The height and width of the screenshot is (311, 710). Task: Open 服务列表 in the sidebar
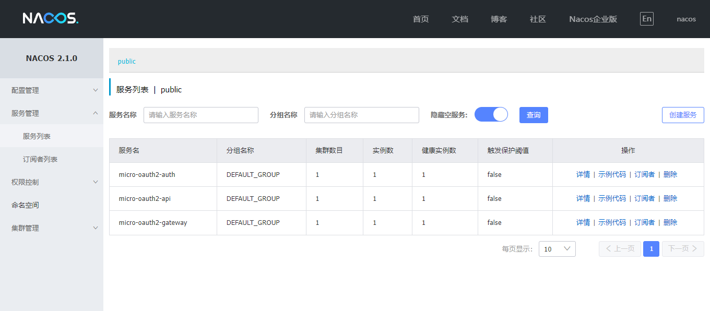coord(52,136)
